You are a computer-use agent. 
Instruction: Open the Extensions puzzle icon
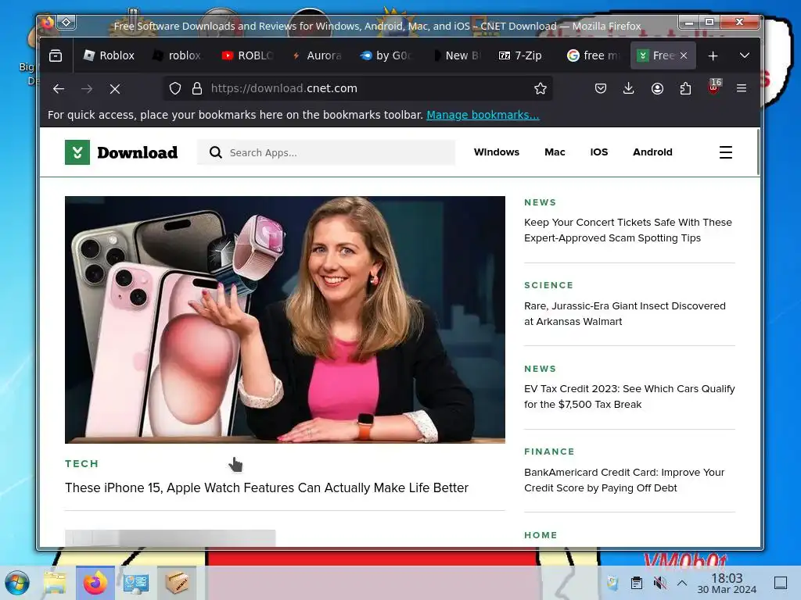685,88
